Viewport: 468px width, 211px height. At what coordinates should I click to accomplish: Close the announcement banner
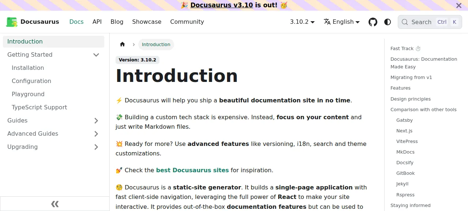[x=458, y=5]
